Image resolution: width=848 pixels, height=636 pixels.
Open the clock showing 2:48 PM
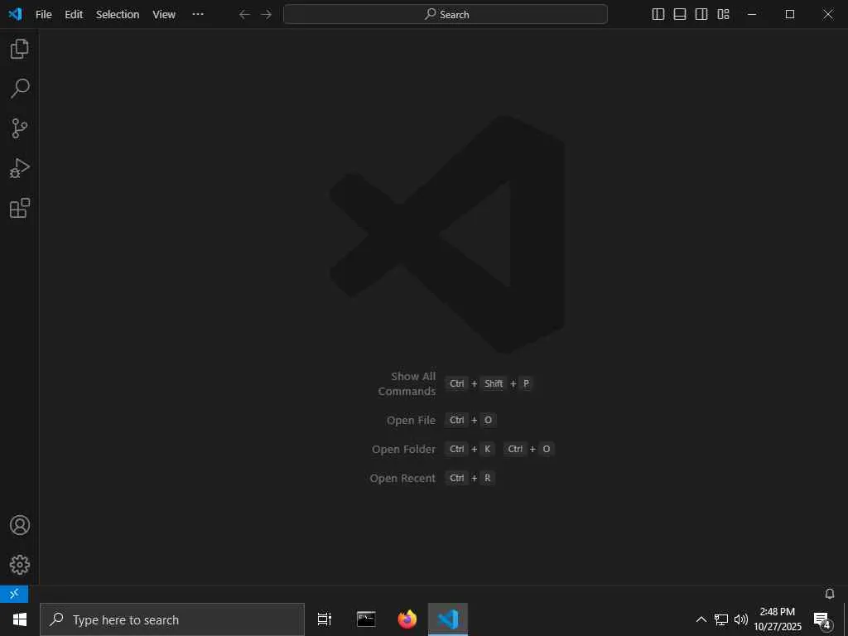point(778,619)
